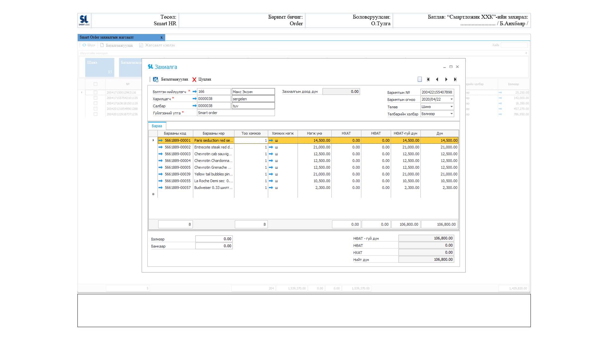
Task: Click the unit arrow in the Budweiser 0.33 row
Action: 271,188
